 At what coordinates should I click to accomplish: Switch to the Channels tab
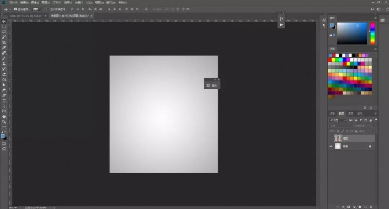[350, 114]
